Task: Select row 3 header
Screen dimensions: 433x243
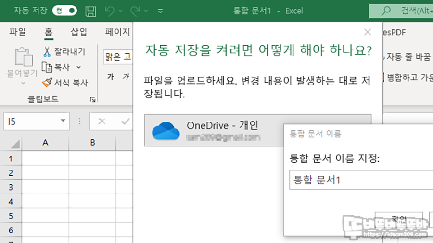Action: [x=11, y=187]
